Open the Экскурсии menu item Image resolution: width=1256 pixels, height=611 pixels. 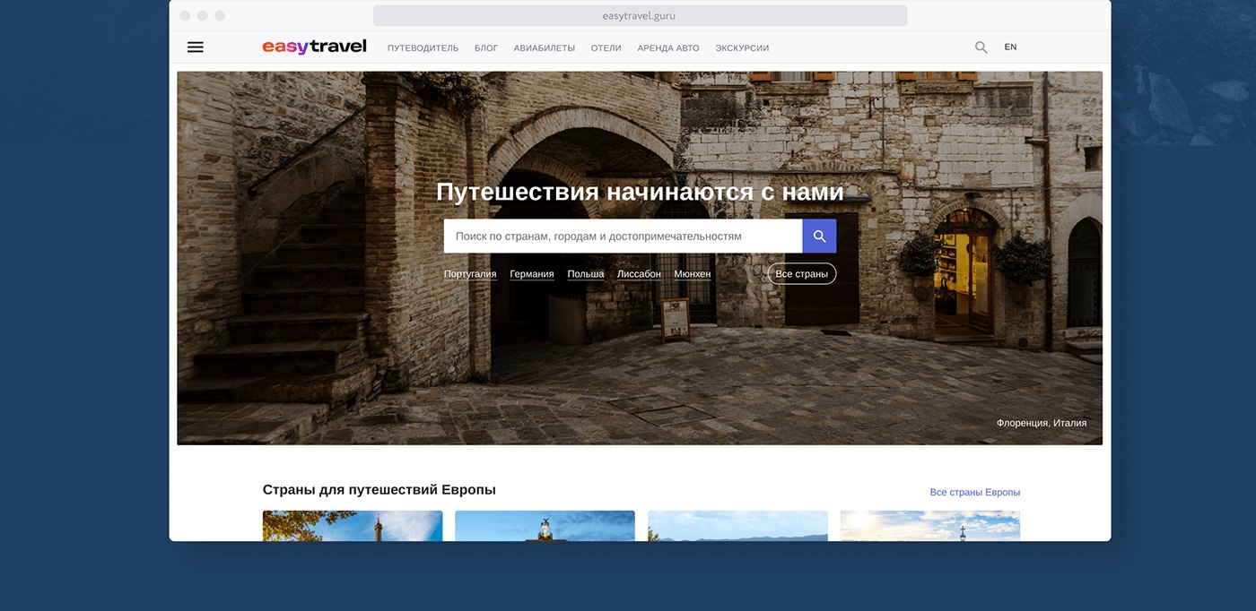point(742,48)
